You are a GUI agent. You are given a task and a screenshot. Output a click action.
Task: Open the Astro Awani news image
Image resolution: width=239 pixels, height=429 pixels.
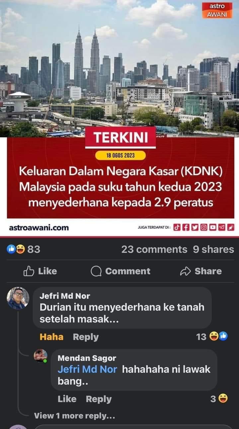pyautogui.click(x=119, y=118)
